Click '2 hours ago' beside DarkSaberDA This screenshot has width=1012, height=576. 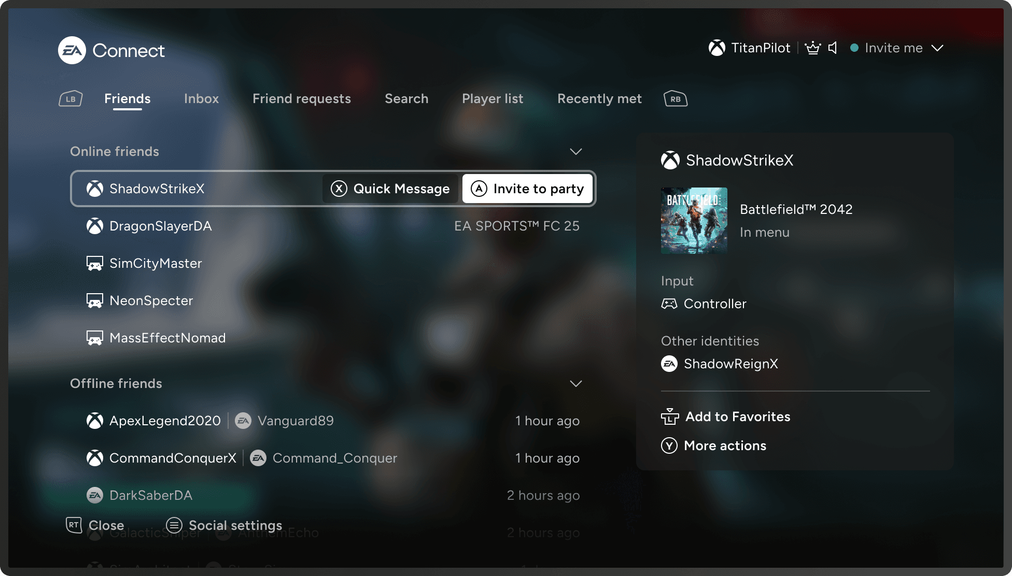(x=543, y=495)
